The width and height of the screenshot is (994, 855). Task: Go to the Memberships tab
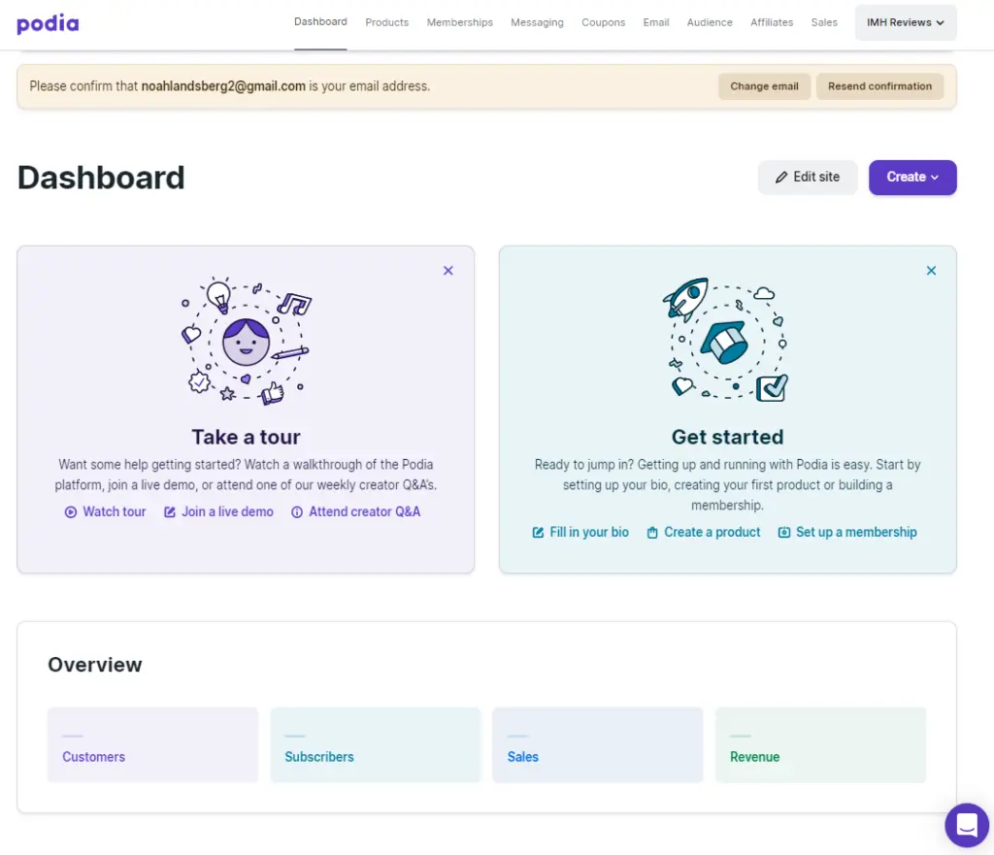459,22
